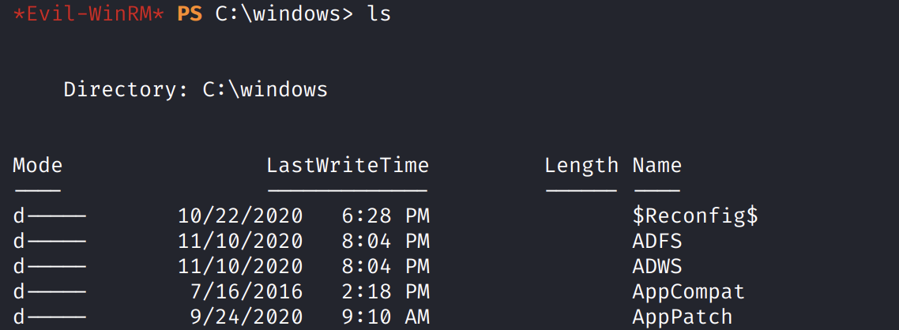Click the 9:10 AM time value

pyautogui.click(x=385, y=317)
